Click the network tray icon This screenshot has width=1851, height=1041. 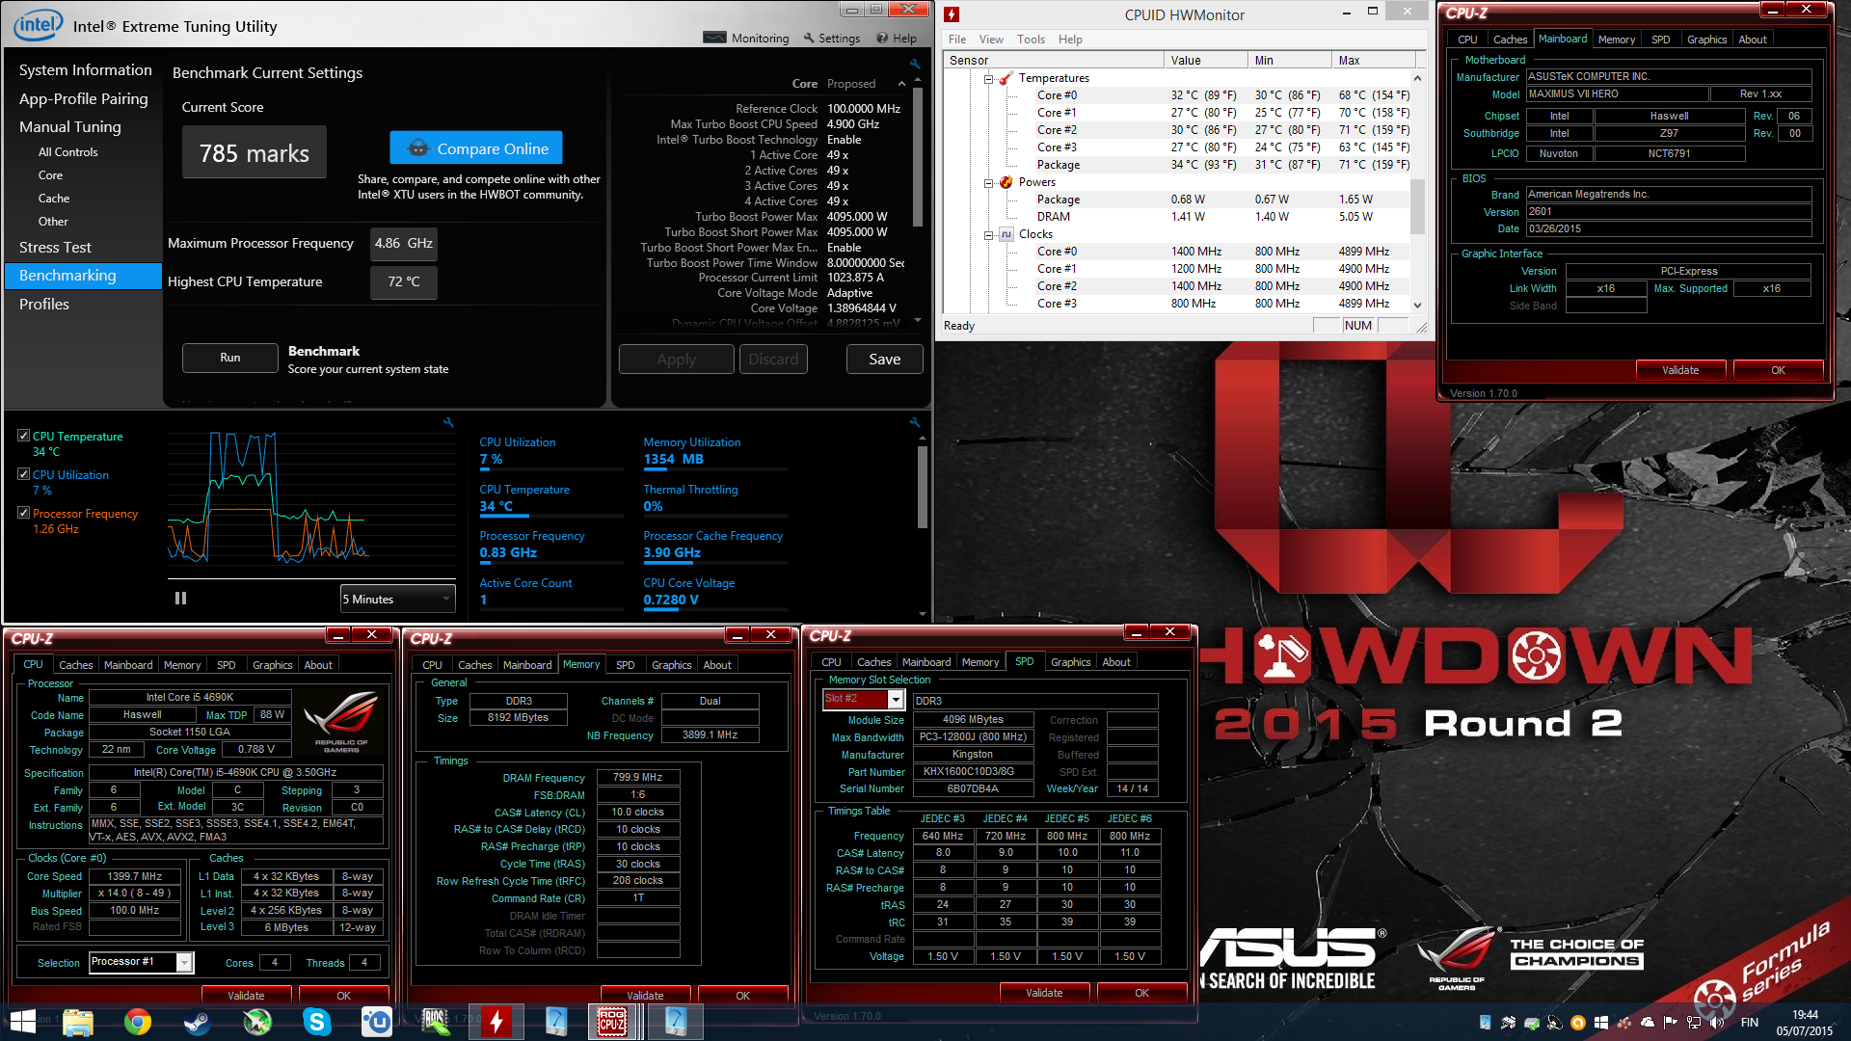pyautogui.click(x=1693, y=1023)
